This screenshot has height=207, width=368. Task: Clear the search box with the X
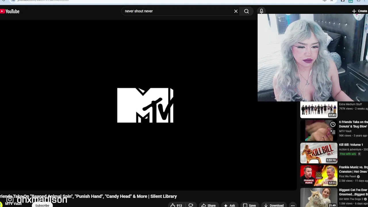pos(236,11)
